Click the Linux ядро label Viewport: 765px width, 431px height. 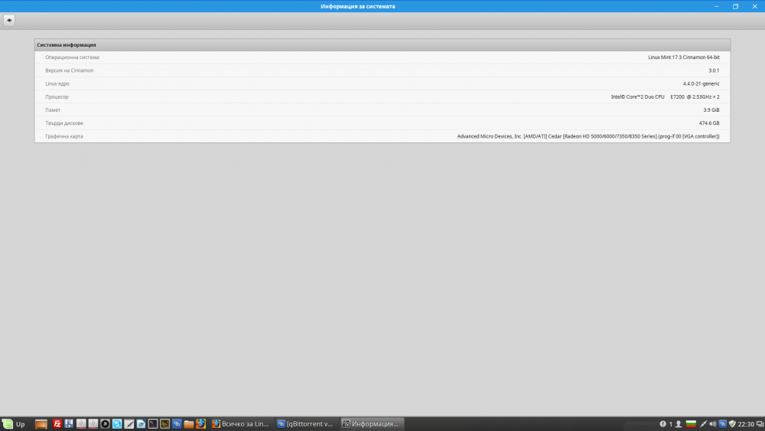coord(57,83)
